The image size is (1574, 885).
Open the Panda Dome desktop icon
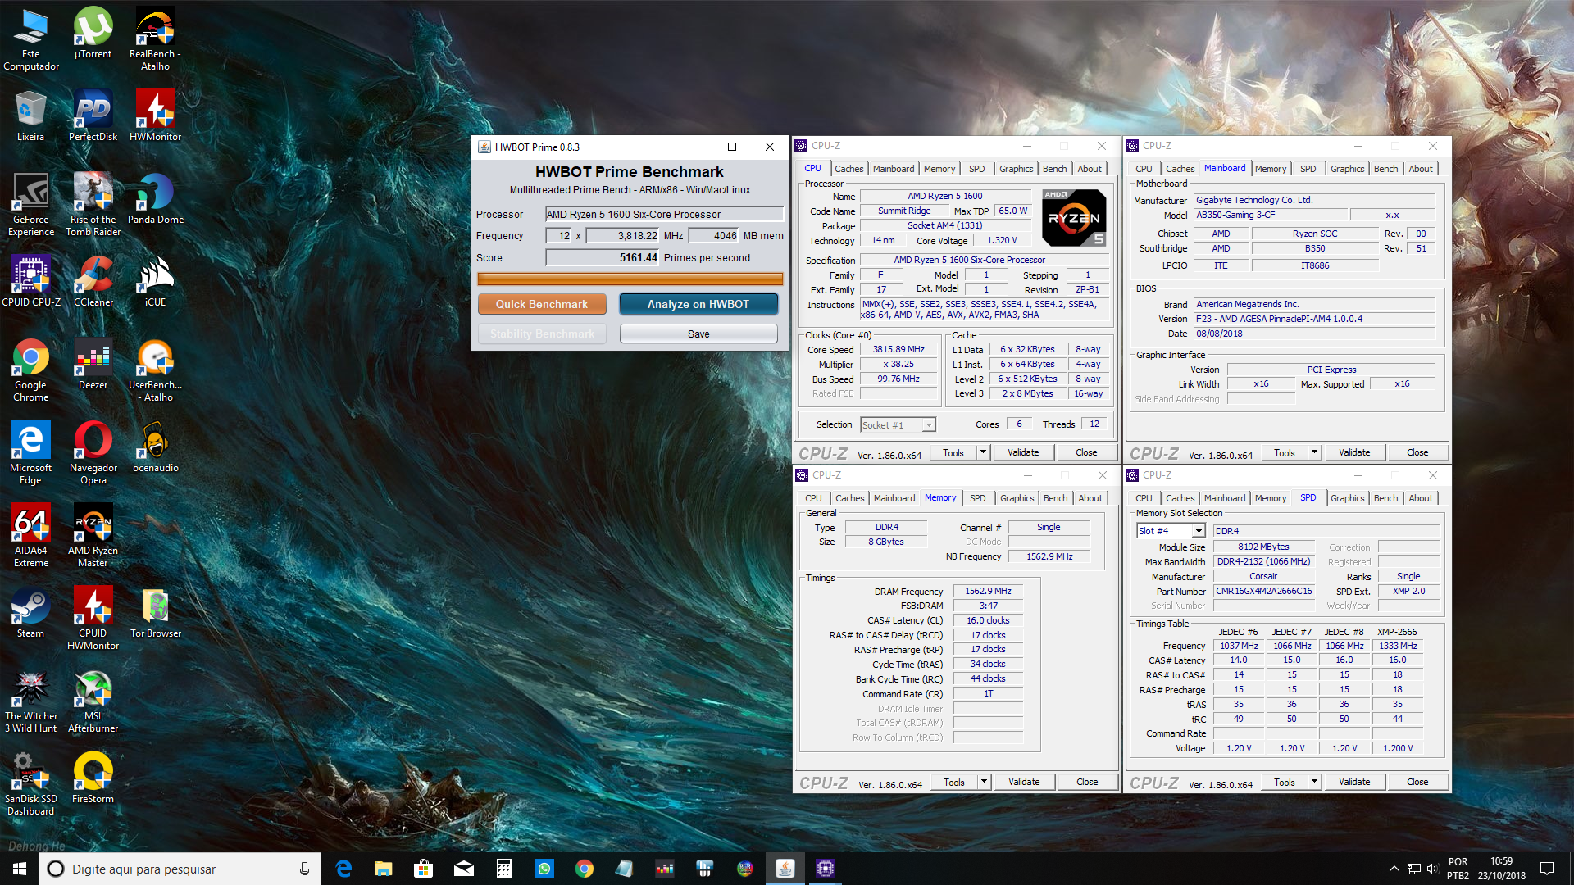pyautogui.click(x=155, y=198)
